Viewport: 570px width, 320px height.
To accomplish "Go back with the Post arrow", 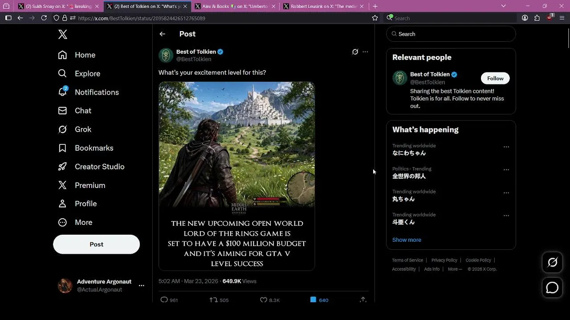I will point(163,34).
